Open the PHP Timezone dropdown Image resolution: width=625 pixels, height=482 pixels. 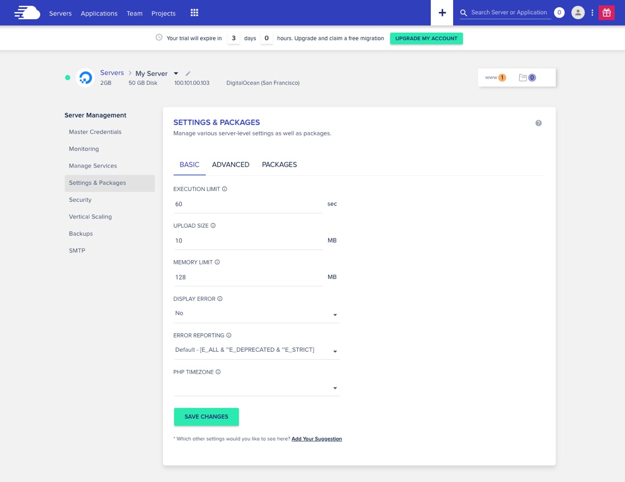pyautogui.click(x=256, y=387)
